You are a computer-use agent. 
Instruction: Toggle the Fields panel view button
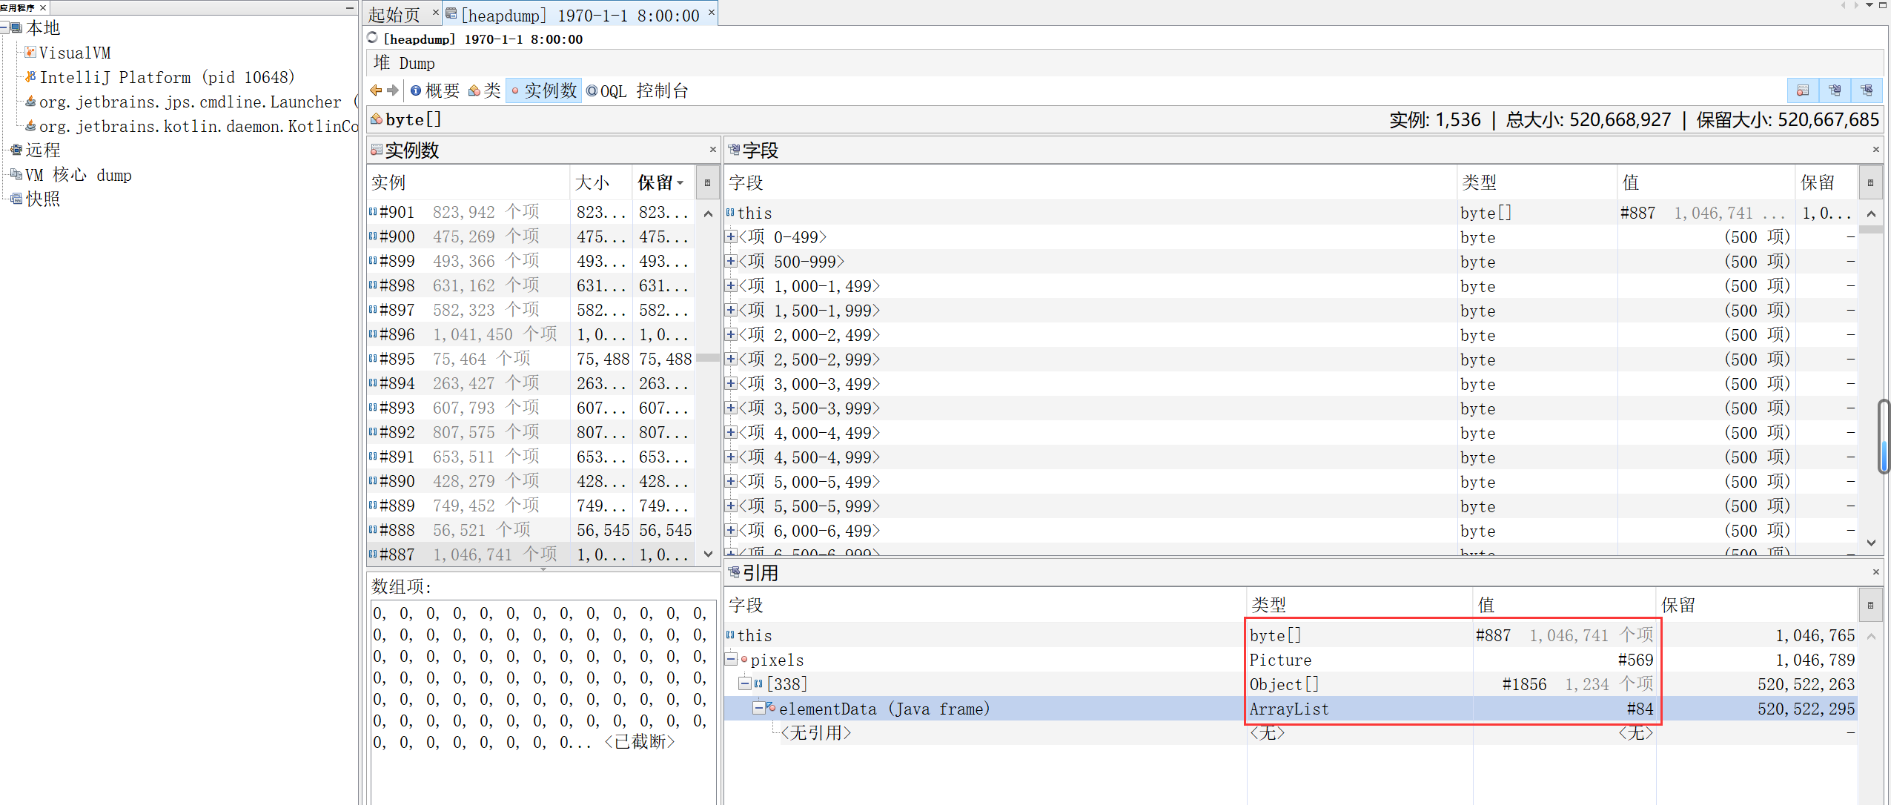tap(1834, 90)
